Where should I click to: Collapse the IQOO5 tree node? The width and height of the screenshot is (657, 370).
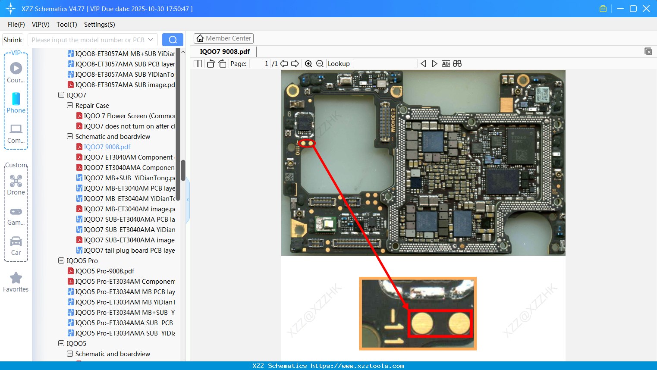click(61, 343)
